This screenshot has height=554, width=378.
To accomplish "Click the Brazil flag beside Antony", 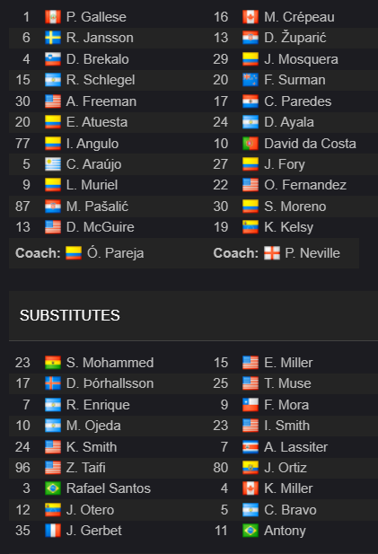I will tap(251, 531).
